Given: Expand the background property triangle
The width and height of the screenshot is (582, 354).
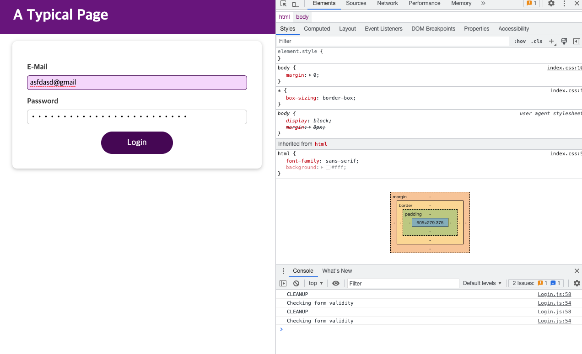Looking at the screenshot, I should click(x=322, y=168).
